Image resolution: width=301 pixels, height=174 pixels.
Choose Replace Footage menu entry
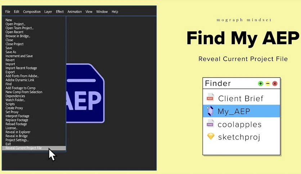click(17, 120)
